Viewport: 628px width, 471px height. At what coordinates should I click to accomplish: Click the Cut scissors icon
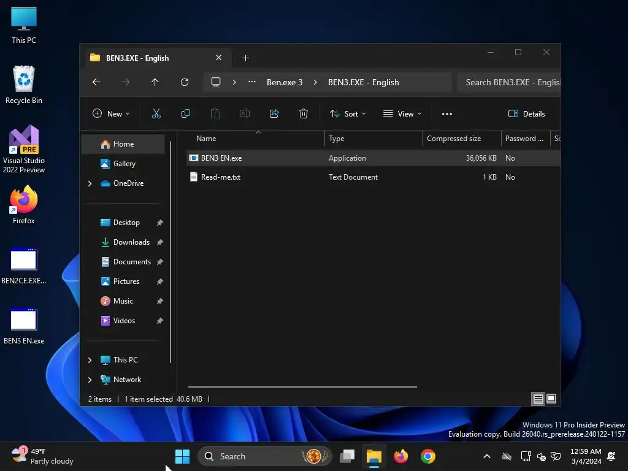156,113
